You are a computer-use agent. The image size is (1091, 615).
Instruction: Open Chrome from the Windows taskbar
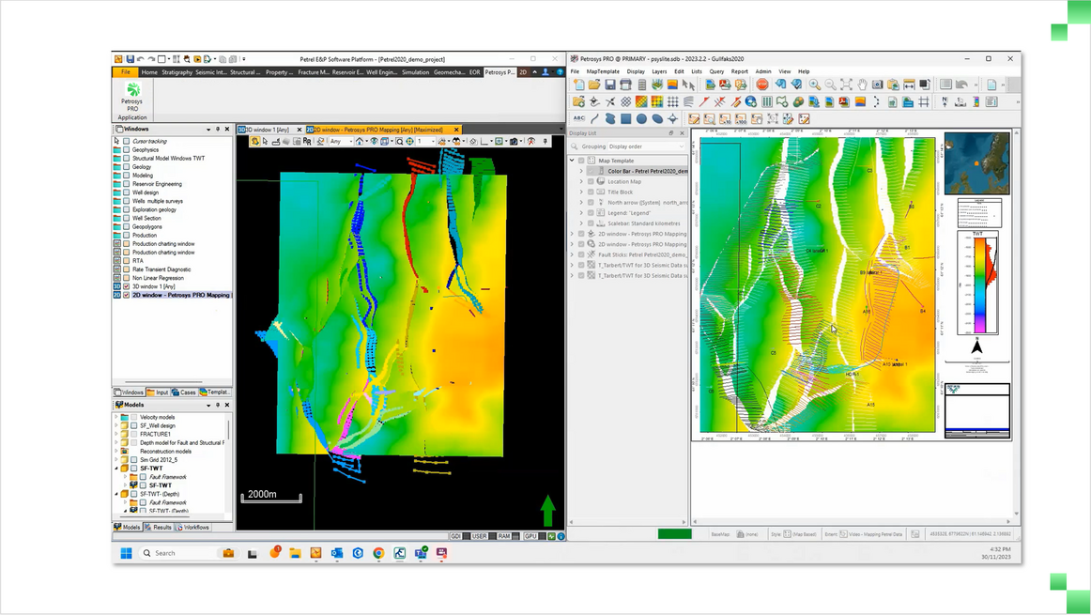pos(378,553)
